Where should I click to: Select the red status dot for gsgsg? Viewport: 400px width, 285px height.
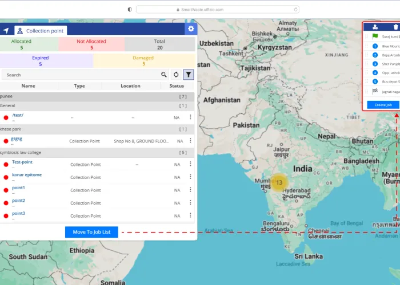pos(6,141)
